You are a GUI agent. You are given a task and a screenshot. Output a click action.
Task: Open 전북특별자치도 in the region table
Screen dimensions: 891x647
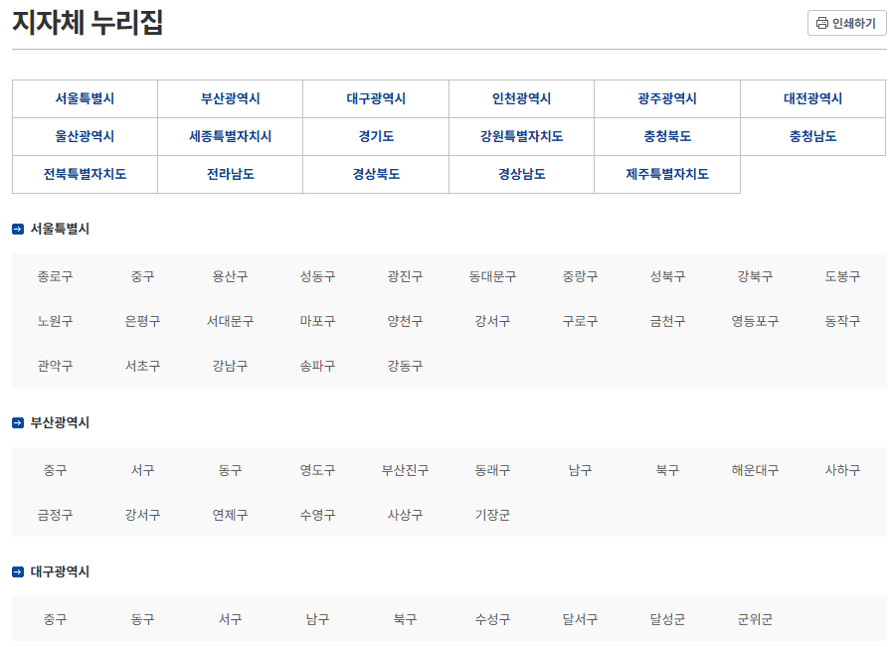(85, 174)
